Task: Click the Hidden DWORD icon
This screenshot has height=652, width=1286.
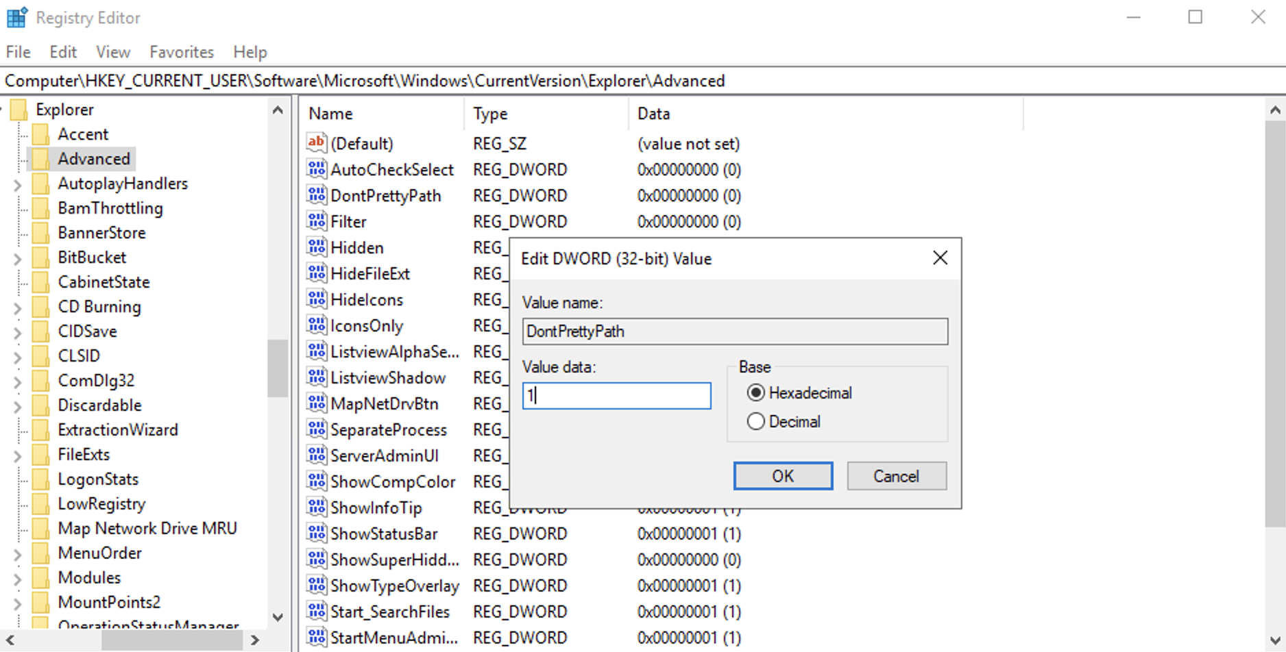Action: tap(316, 247)
